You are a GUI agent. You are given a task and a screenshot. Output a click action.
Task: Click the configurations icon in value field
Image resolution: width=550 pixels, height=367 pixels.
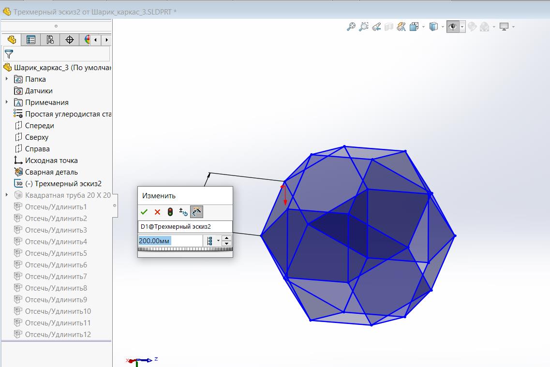210,241
